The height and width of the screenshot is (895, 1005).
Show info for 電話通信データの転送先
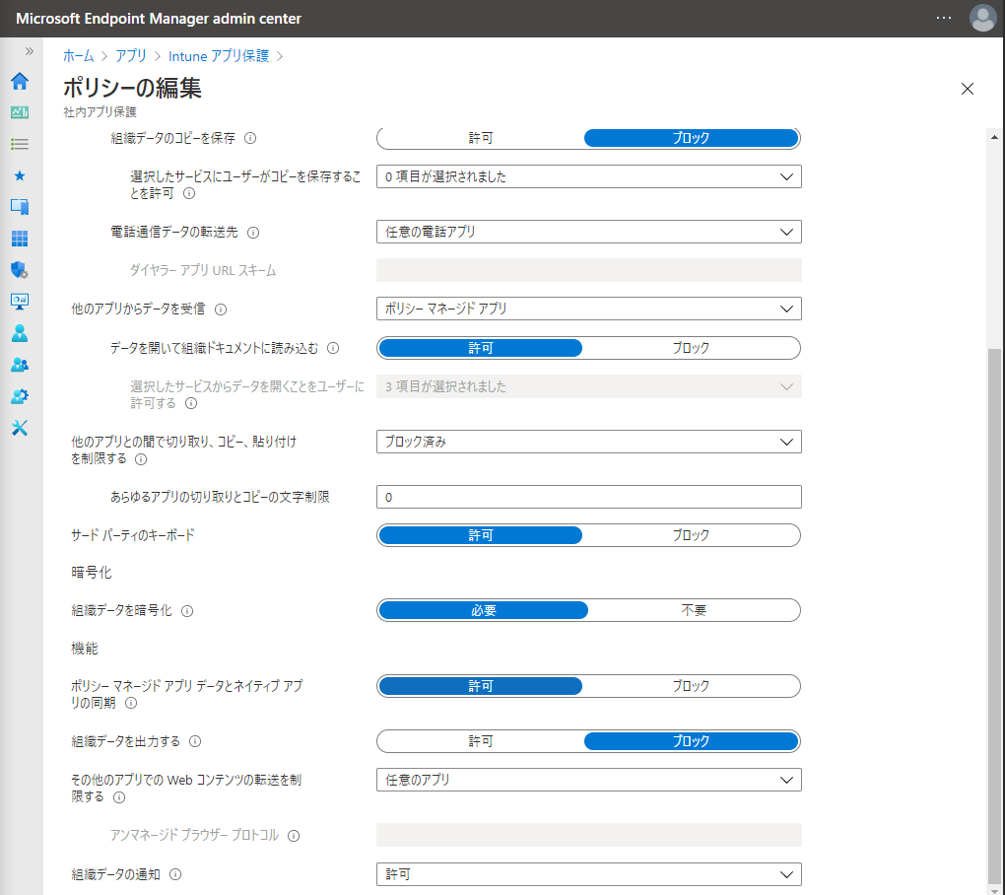click(x=253, y=233)
